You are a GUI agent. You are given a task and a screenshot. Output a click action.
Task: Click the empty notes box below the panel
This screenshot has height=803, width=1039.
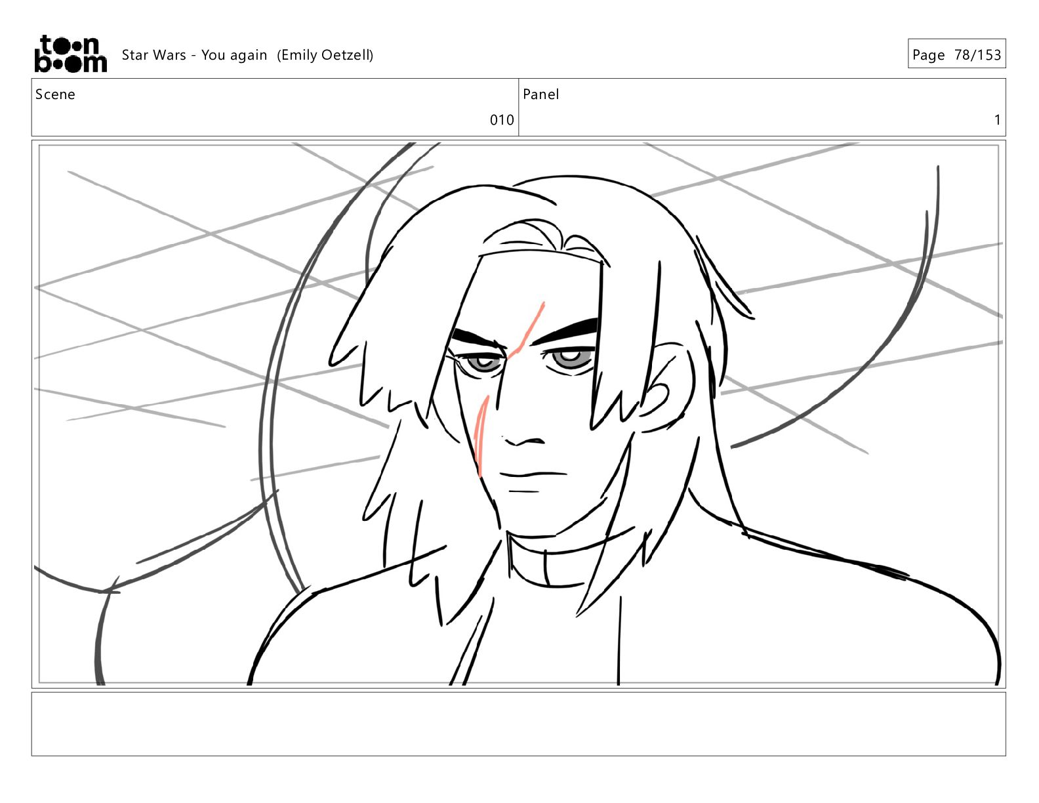518,724
